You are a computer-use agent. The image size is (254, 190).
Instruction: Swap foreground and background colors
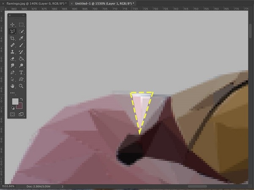[22, 99]
